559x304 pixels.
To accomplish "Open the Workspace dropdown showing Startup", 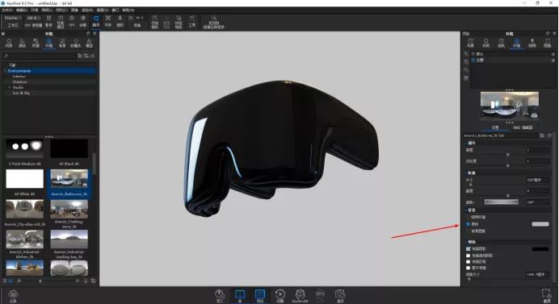I will (12, 18).
